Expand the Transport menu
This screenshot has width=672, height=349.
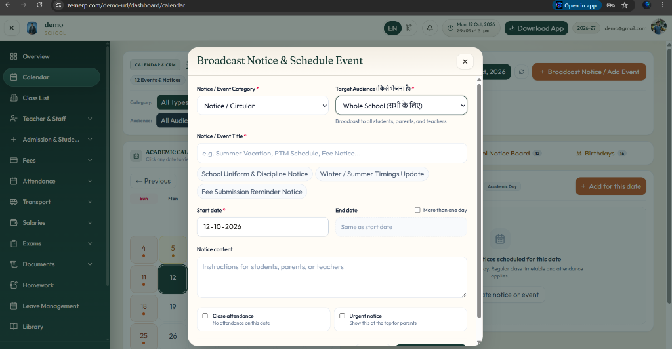(x=51, y=201)
